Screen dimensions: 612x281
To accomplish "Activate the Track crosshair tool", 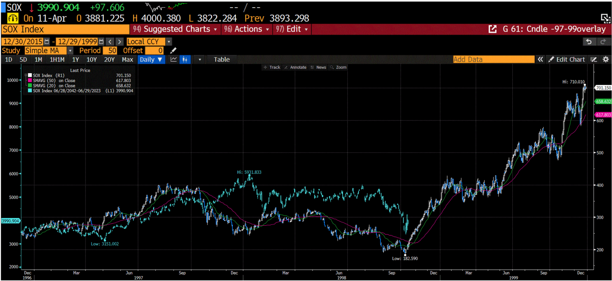I will click(x=274, y=67).
